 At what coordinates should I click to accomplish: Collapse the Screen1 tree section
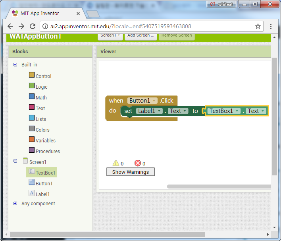[x=15, y=161]
